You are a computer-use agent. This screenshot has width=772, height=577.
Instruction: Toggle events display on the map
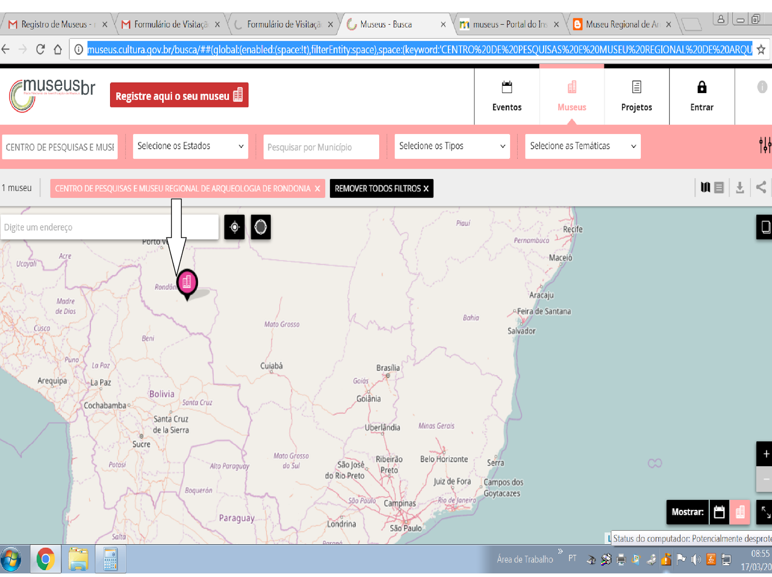point(719,512)
